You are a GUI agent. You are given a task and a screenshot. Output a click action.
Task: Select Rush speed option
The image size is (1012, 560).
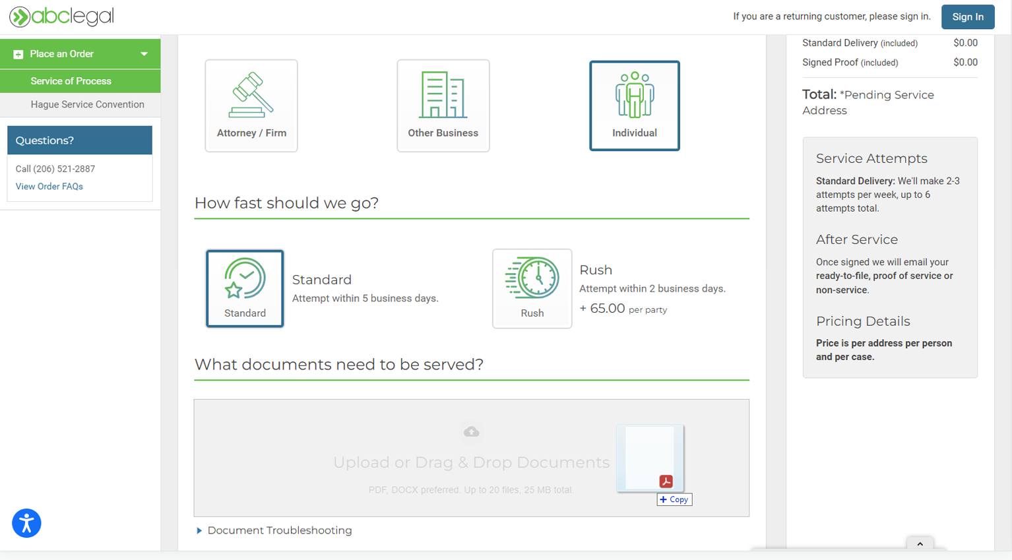coord(532,288)
